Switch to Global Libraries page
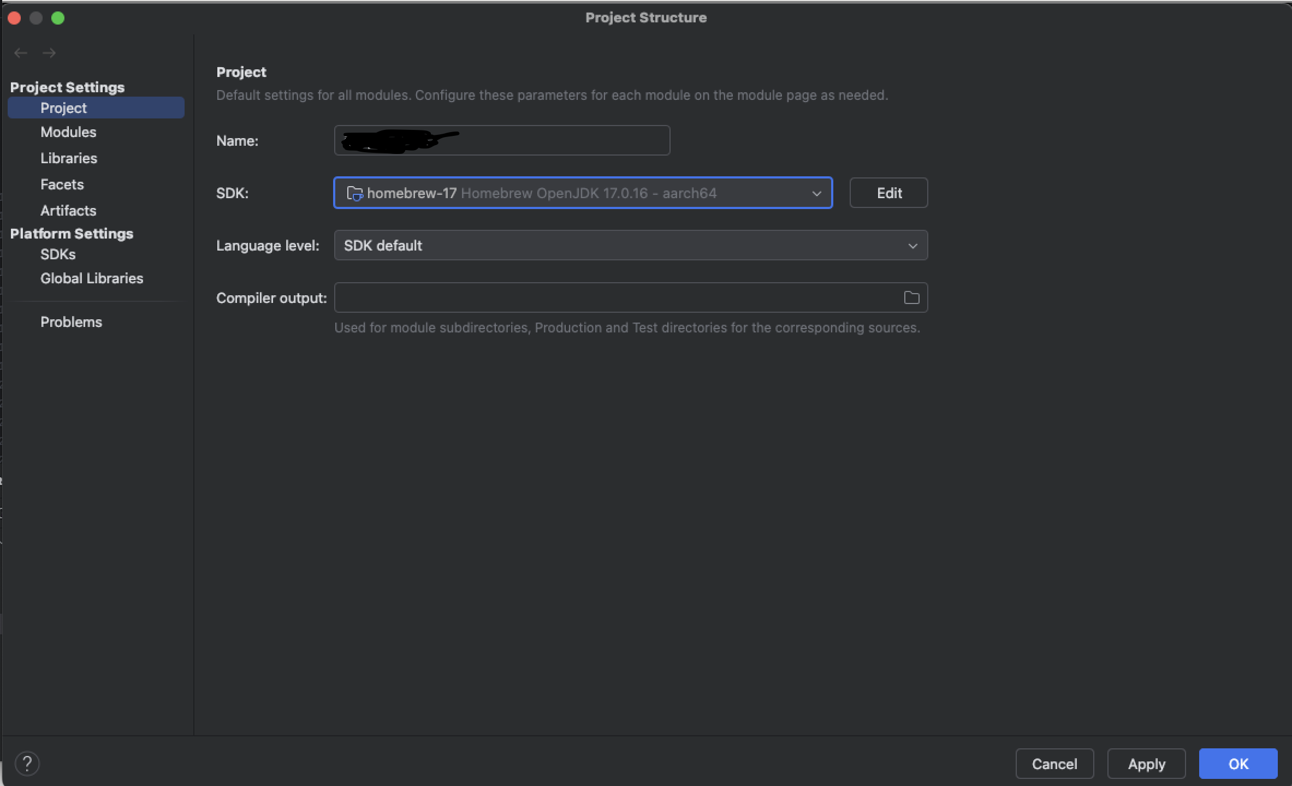 tap(92, 278)
